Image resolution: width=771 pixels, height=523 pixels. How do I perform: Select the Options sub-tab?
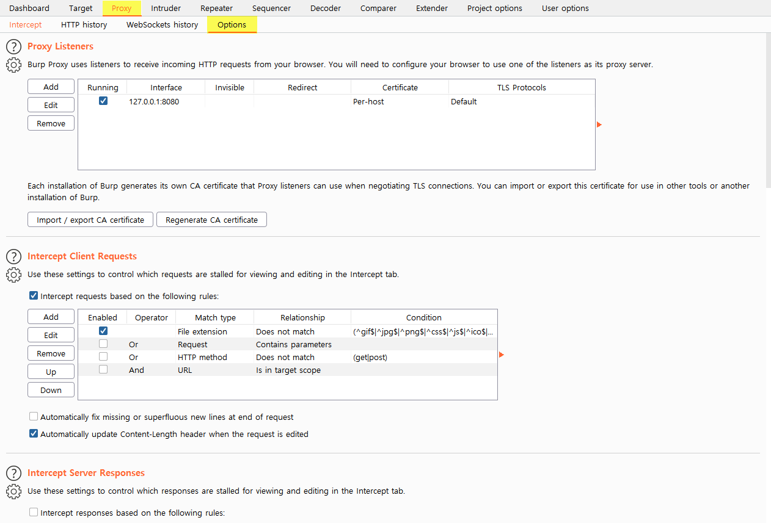tap(232, 24)
